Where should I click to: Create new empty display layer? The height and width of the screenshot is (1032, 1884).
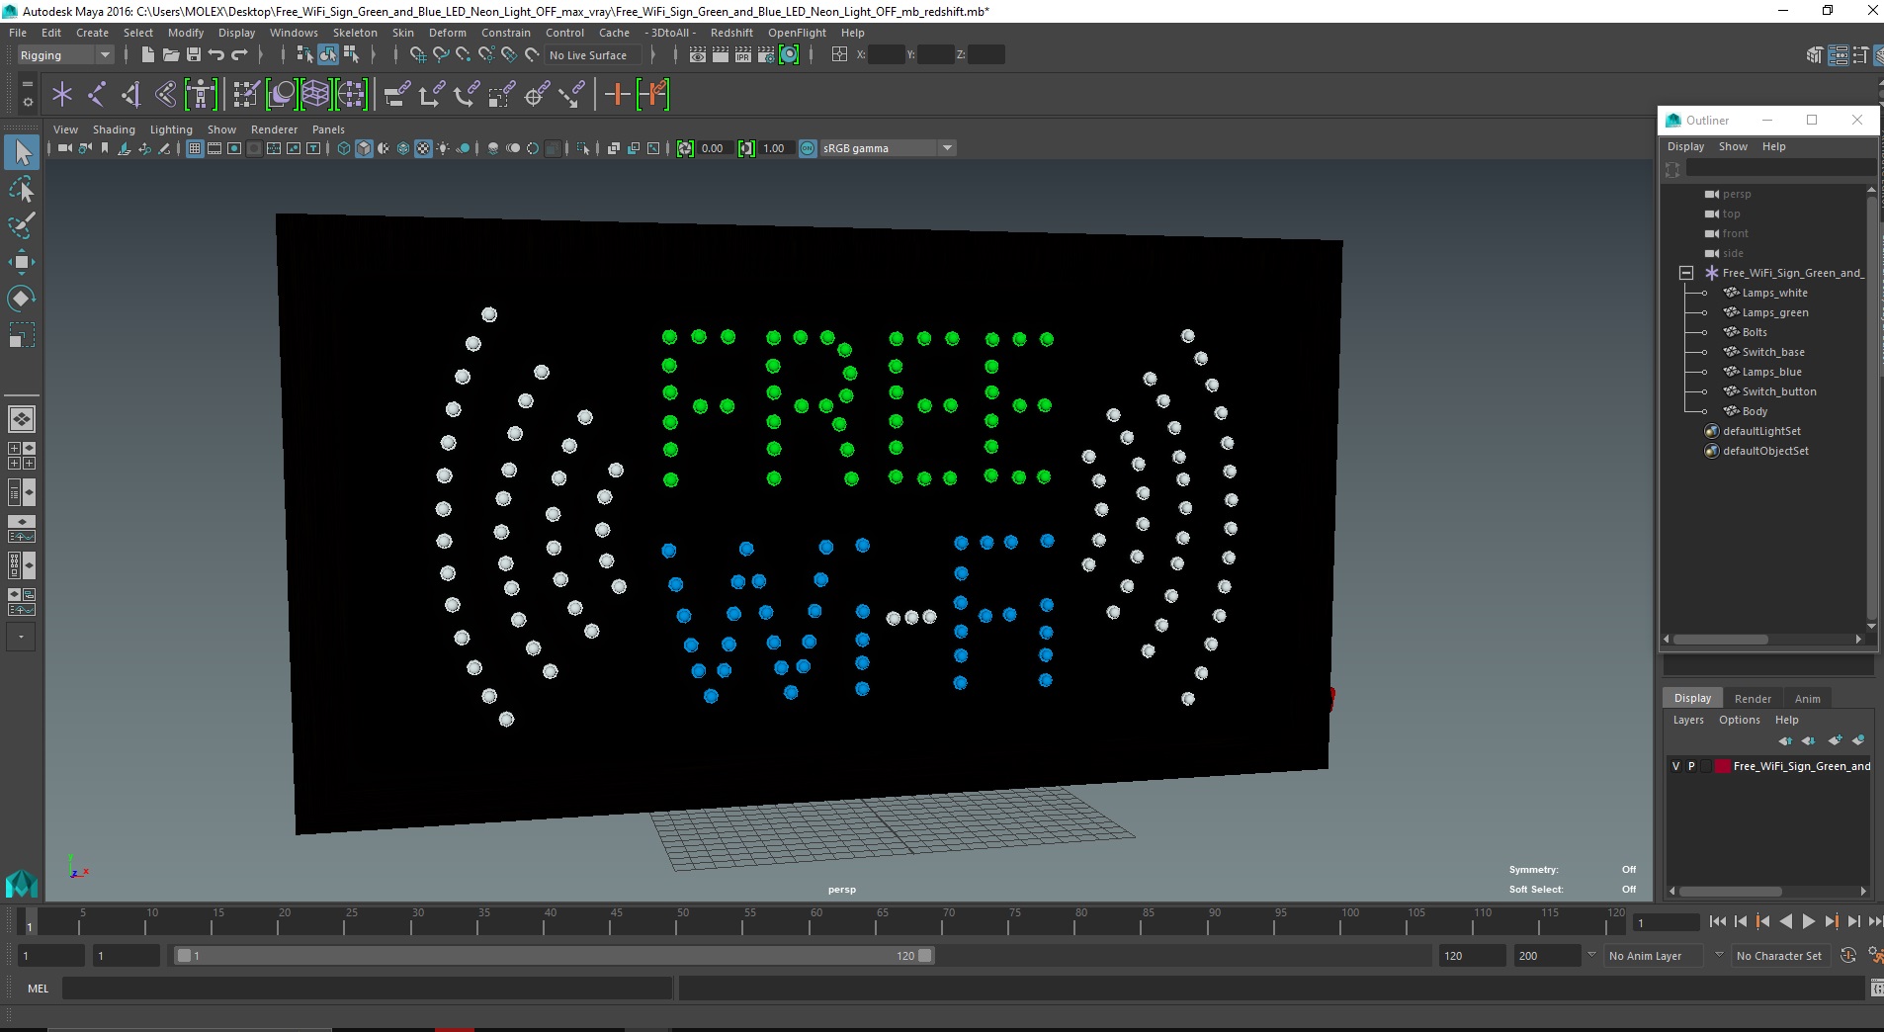tap(1836, 740)
